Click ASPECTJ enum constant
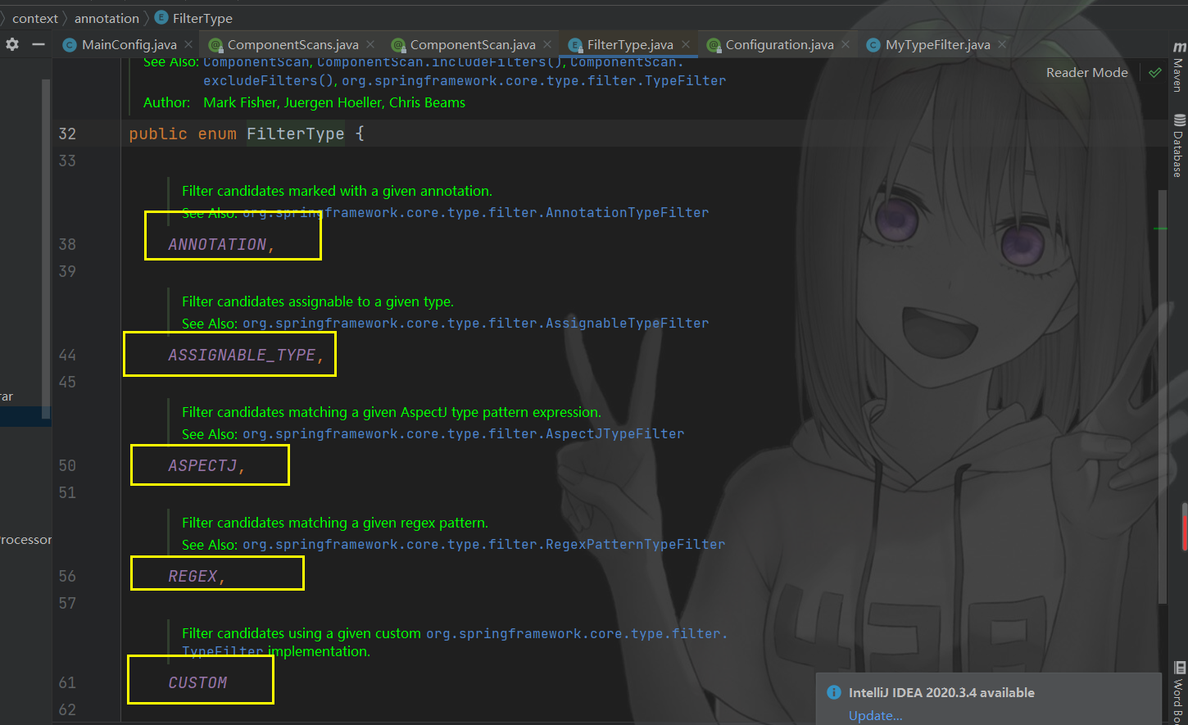This screenshot has width=1188, height=725. pyautogui.click(x=202, y=465)
